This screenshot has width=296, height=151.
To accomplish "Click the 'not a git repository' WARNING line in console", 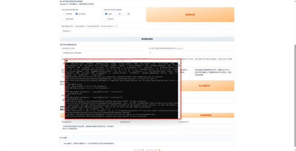I will click(x=114, y=77).
